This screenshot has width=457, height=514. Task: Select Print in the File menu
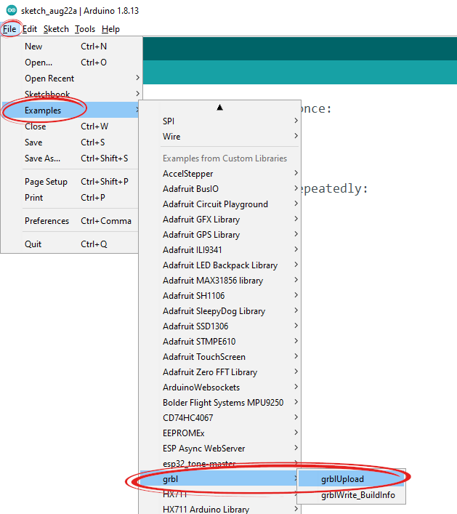point(70,198)
